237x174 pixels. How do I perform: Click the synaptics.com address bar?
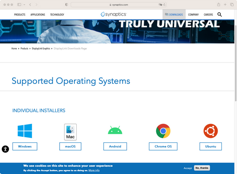118,5
